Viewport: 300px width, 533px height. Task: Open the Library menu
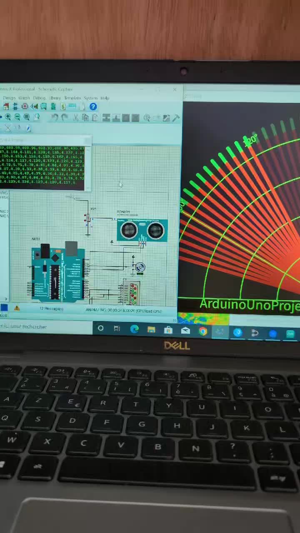point(55,98)
